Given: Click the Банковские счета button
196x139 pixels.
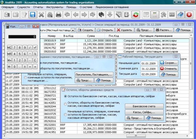Looking at the screenshot, I should [x=144, y=106].
